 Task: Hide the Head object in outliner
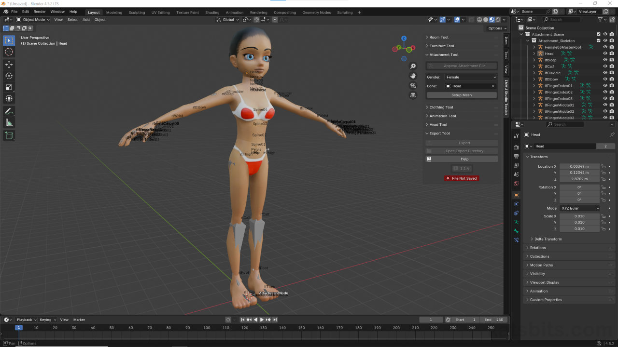605,53
